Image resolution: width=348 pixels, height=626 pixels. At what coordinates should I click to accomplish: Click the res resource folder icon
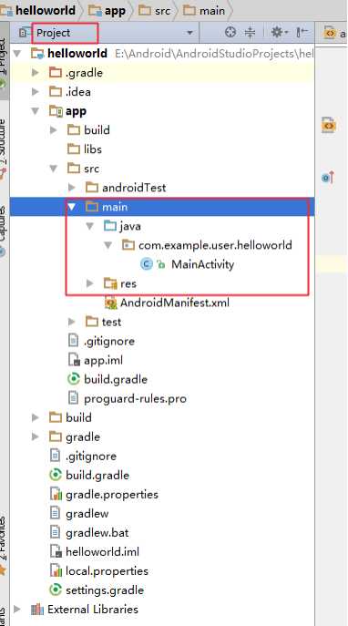tap(110, 283)
